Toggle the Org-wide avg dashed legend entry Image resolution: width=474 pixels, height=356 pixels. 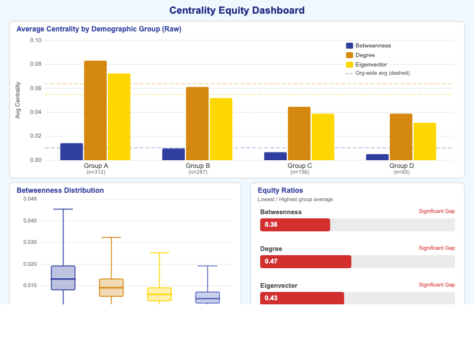(349, 74)
